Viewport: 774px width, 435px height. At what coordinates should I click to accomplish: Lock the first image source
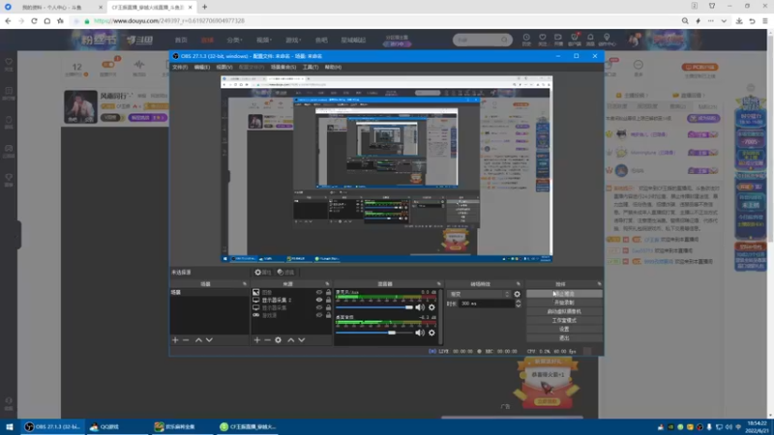pyautogui.click(x=328, y=292)
